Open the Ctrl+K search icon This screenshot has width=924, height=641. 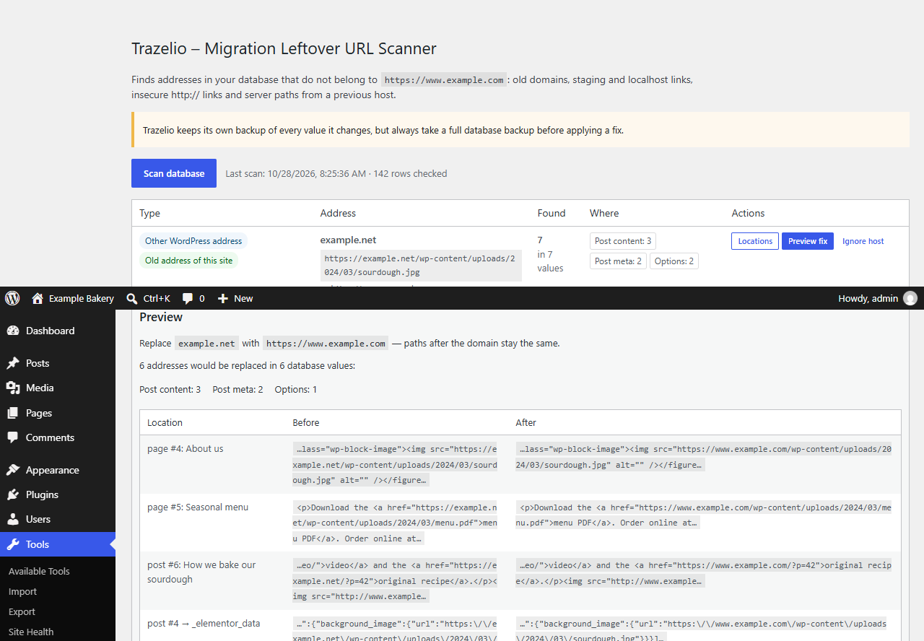point(132,298)
